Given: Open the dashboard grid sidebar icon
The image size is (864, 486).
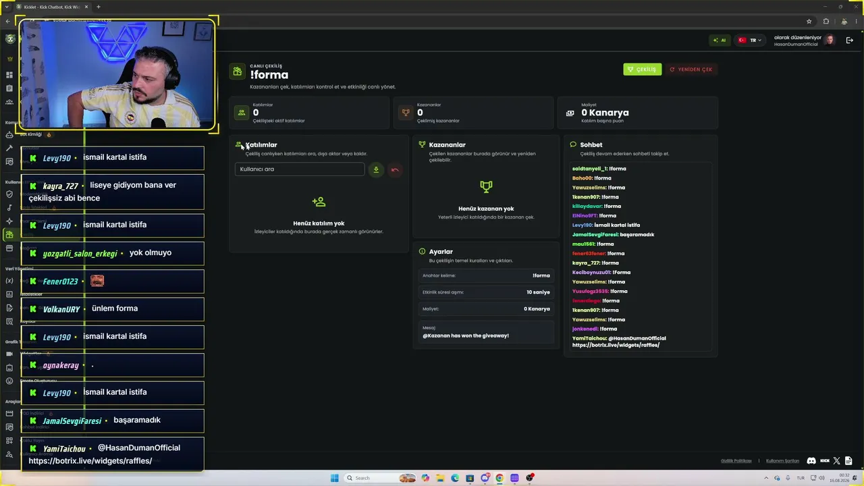Looking at the screenshot, I should point(9,75).
